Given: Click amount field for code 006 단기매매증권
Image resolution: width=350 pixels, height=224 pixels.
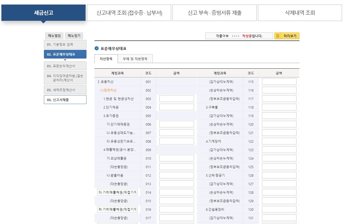Looking at the screenshot, I should [177, 124].
